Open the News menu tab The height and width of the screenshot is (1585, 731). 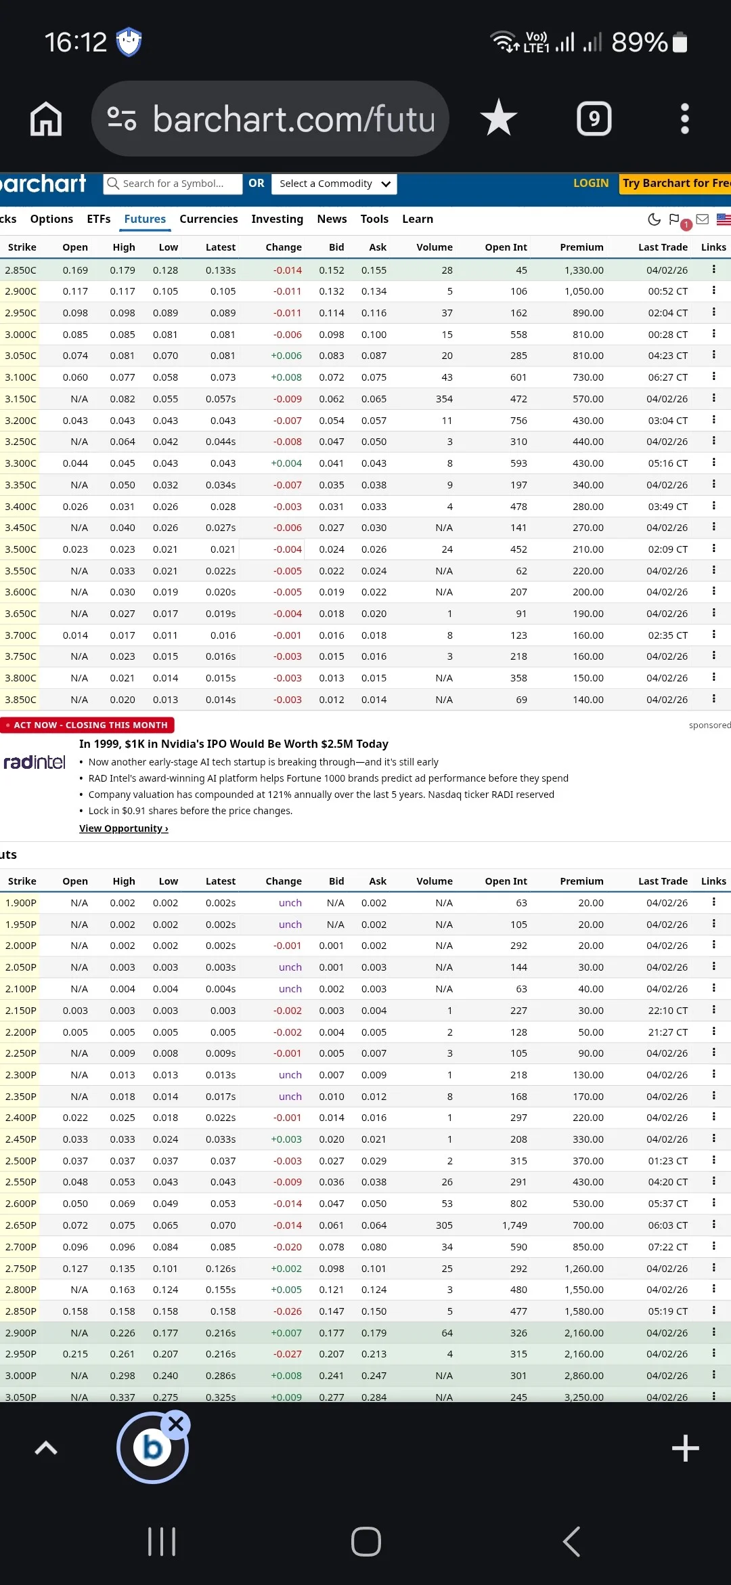332,219
